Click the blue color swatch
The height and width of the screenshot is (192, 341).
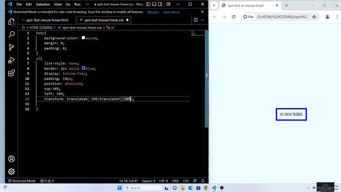point(83,68)
